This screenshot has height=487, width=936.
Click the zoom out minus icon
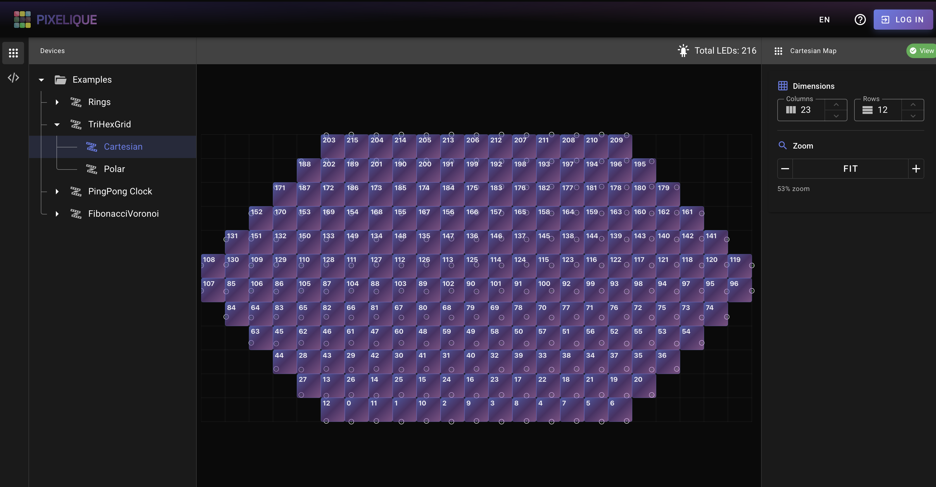click(x=785, y=168)
